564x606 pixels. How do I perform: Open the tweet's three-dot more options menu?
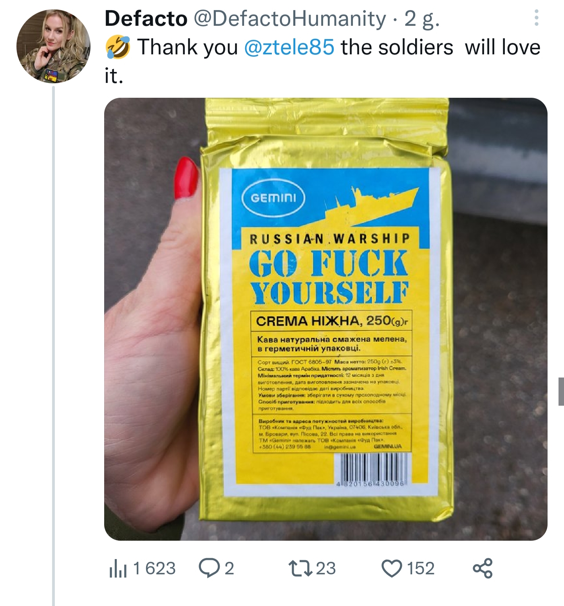pos(537,18)
